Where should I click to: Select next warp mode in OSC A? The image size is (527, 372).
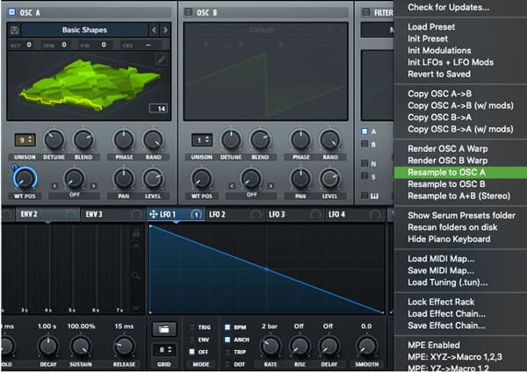click(94, 186)
